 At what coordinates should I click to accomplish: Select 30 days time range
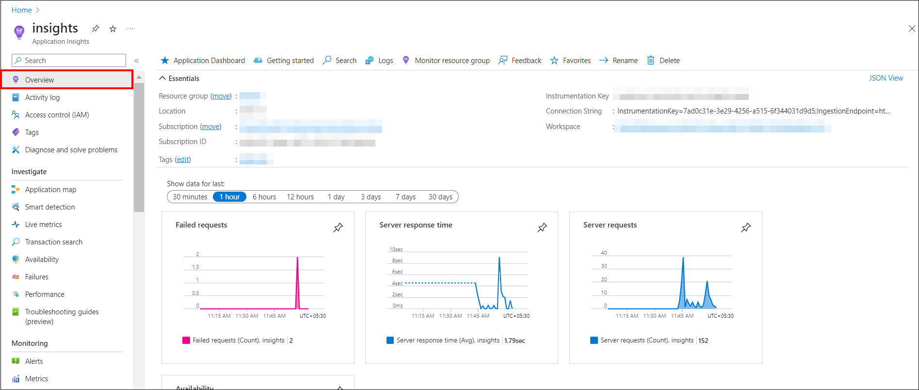coord(440,197)
